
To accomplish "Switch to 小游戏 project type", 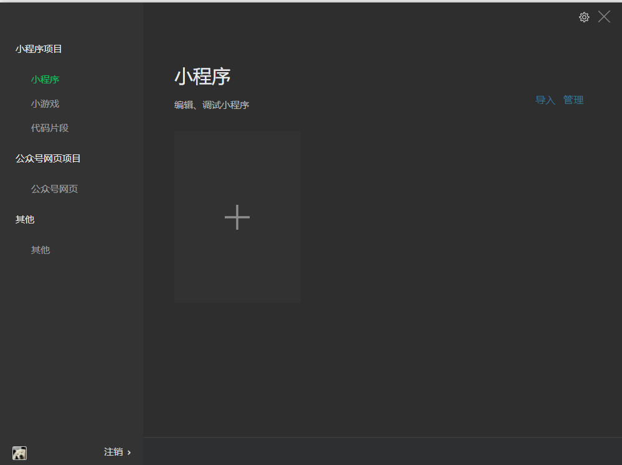I will (45, 103).
